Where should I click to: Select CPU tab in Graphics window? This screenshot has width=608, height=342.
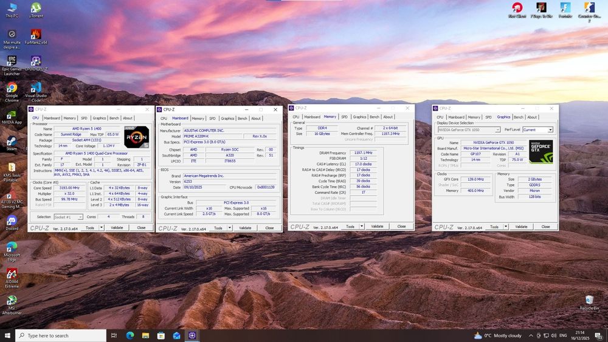(440, 117)
